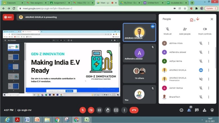The width and height of the screenshot is (219, 123).
Task: Open browser extensions puzzle icon
Action: pyautogui.click(x=196, y=8)
